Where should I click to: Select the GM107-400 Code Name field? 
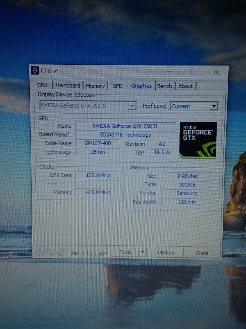(98, 143)
